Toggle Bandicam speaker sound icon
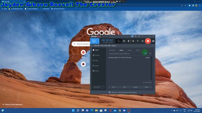The height and width of the screenshot is (113, 202). (124, 41)
